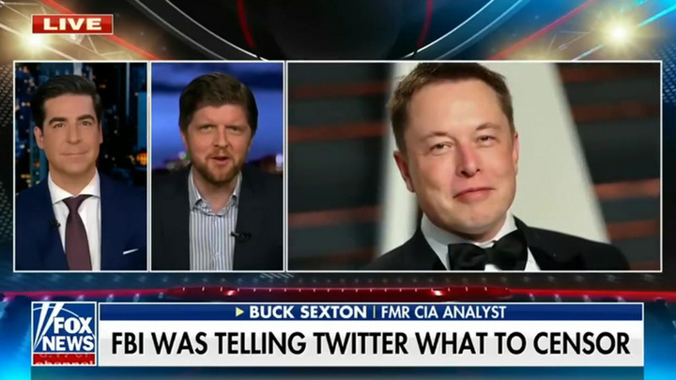Screen dimensions: 676x380
Task: Click the vertical divider after BUCK SEXTON
Action: pyautogui.click(x=374, y=312)
